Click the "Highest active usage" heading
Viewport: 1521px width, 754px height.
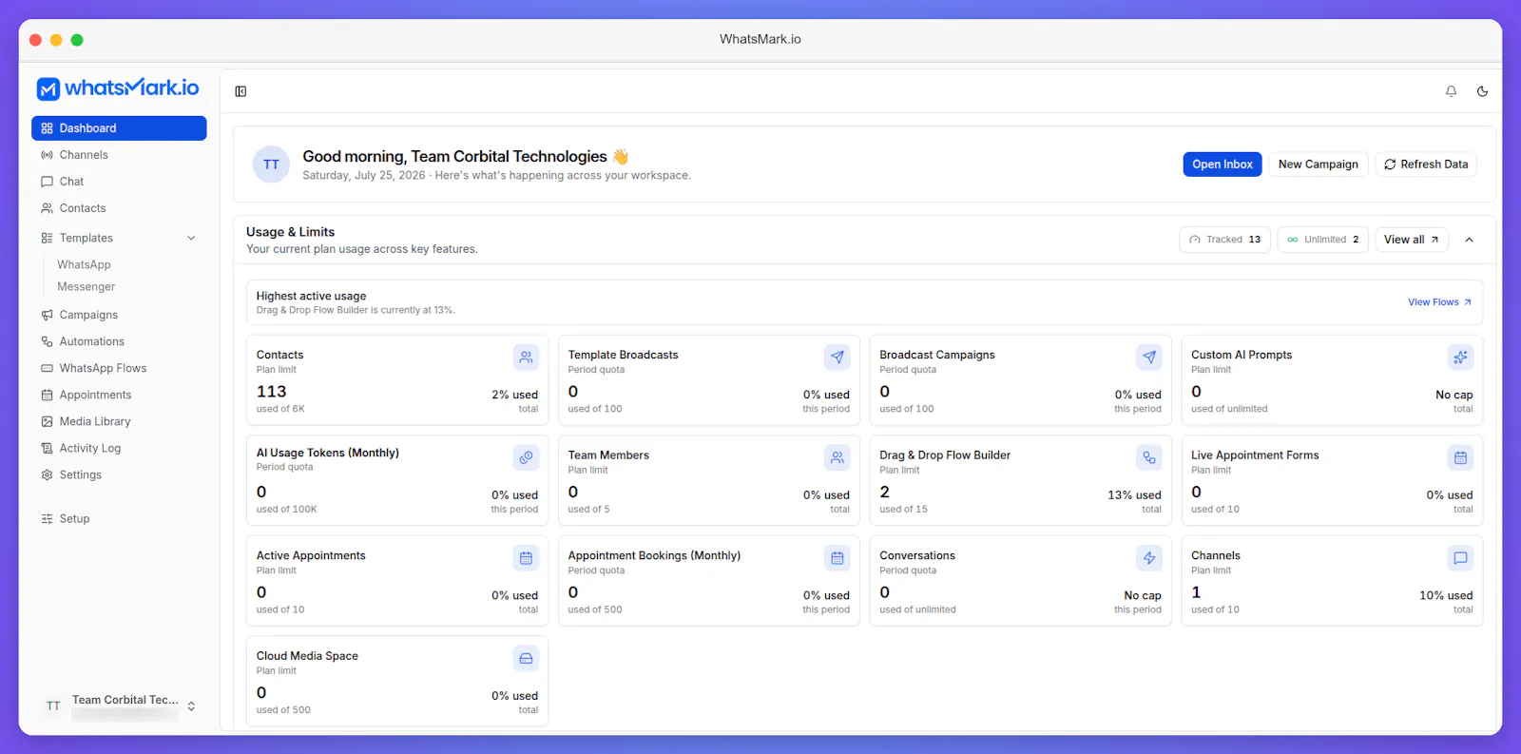point(311,296)
